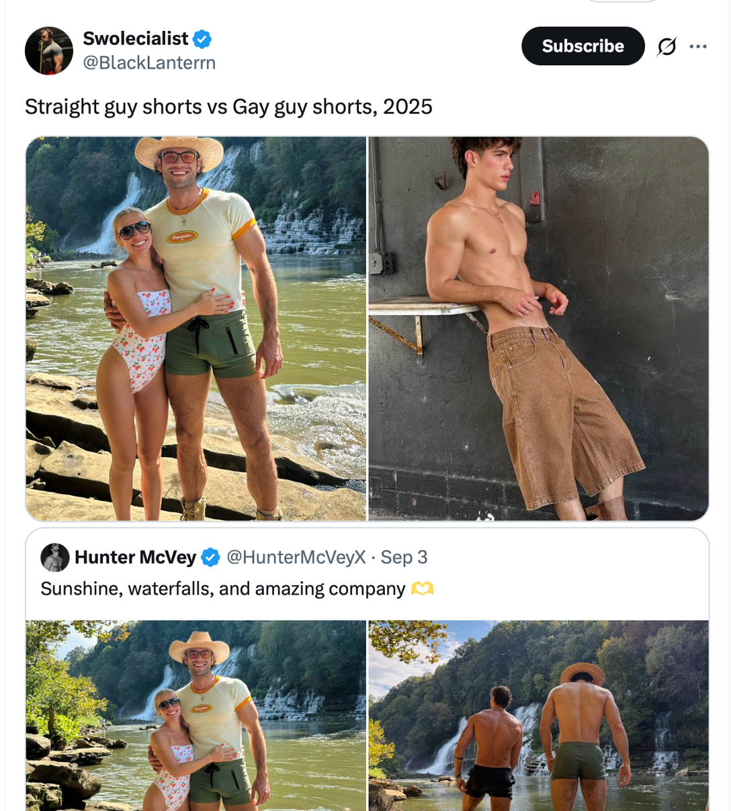
Task: Open the Grok slashed-circle icon
Action: click(x=666, y=46)
